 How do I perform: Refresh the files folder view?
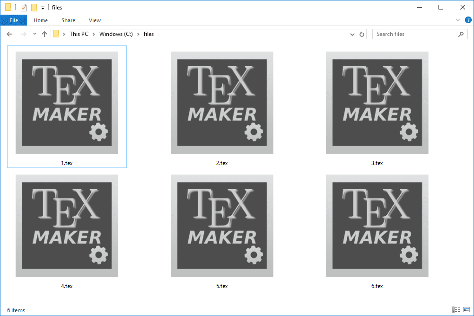[x=362, y=34]
